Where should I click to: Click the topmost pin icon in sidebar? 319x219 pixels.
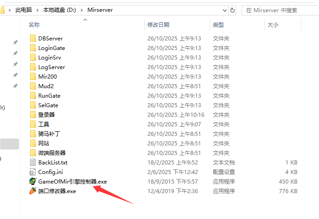click(x=15, y=42)
